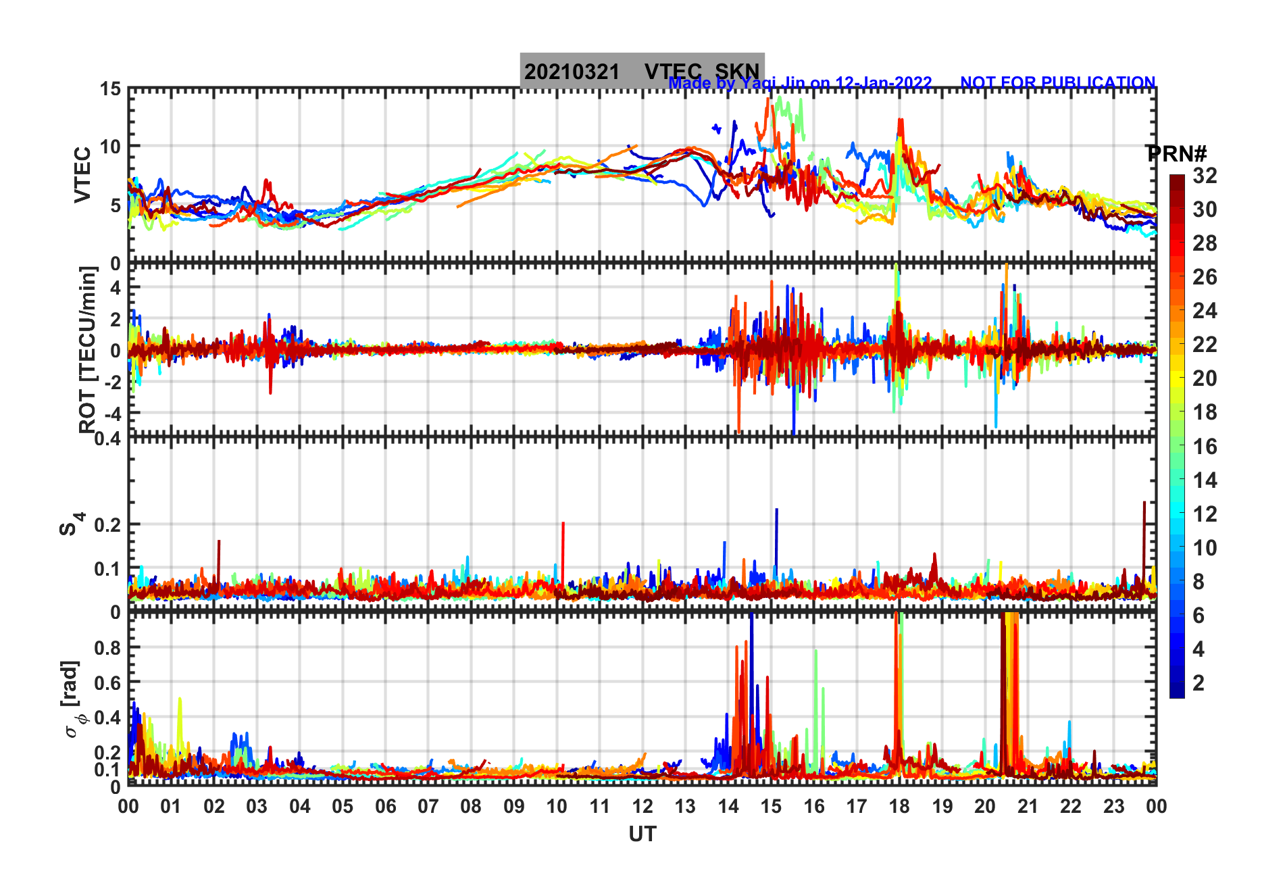Select the "4" tick on the ROT y-axis
This screenshot has width=1285, height=873.
[116, 288]
